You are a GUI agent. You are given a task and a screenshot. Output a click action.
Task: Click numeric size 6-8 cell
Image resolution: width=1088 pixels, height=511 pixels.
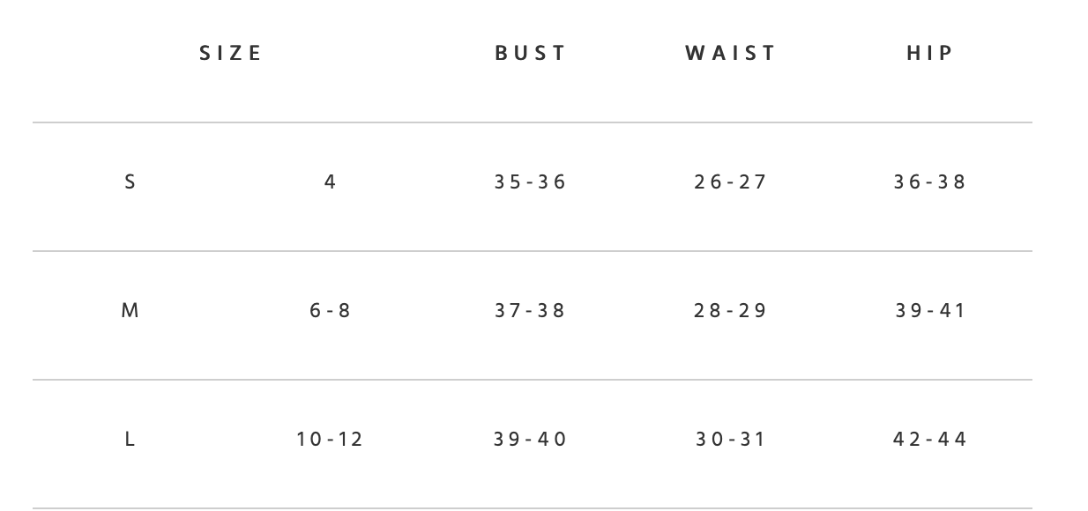[331, 311]
